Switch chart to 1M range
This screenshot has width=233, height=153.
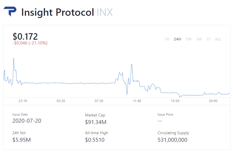coord(199,39)
